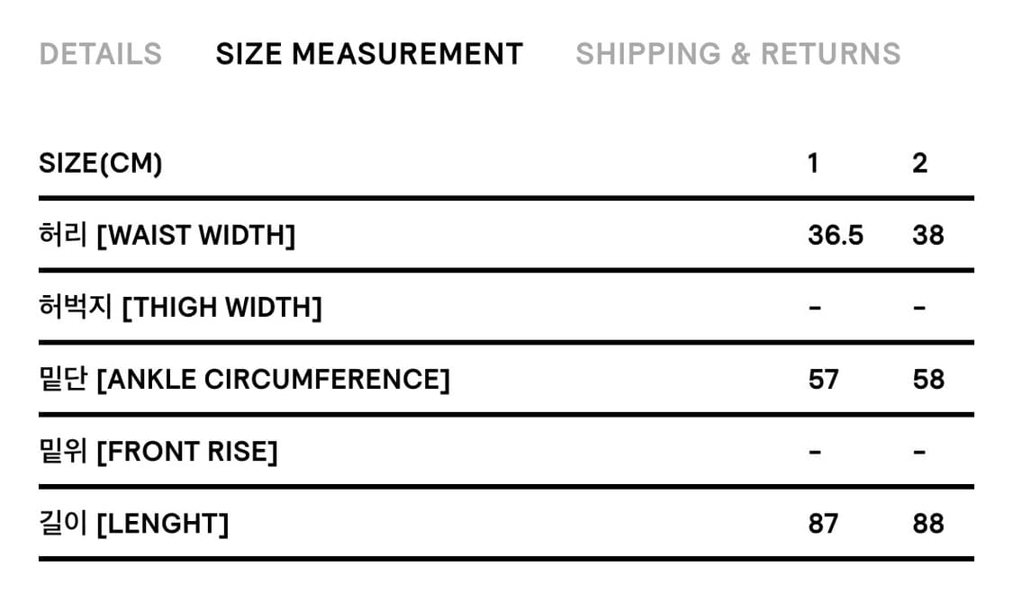Click the ANKLE CIRCUMFERENCE row label
Screen dimensions: 1013x611
coord(244,380)
